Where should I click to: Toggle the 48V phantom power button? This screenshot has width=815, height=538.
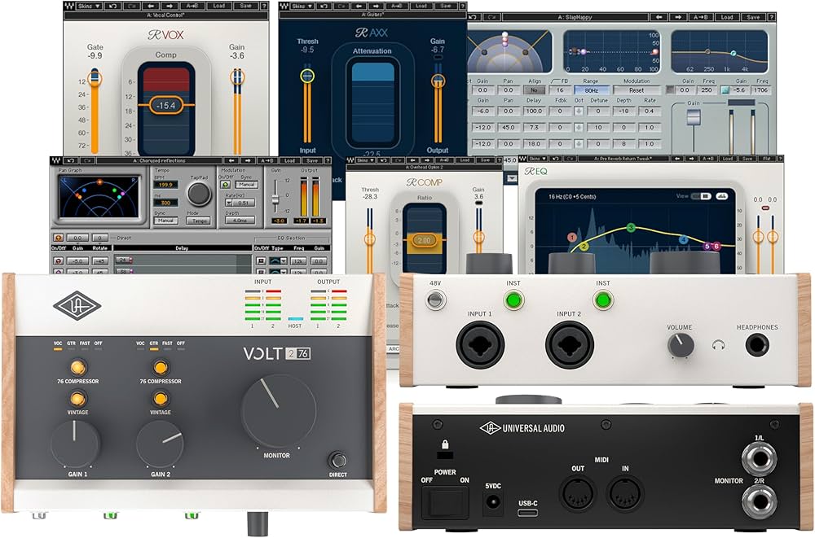pos(435,299)
